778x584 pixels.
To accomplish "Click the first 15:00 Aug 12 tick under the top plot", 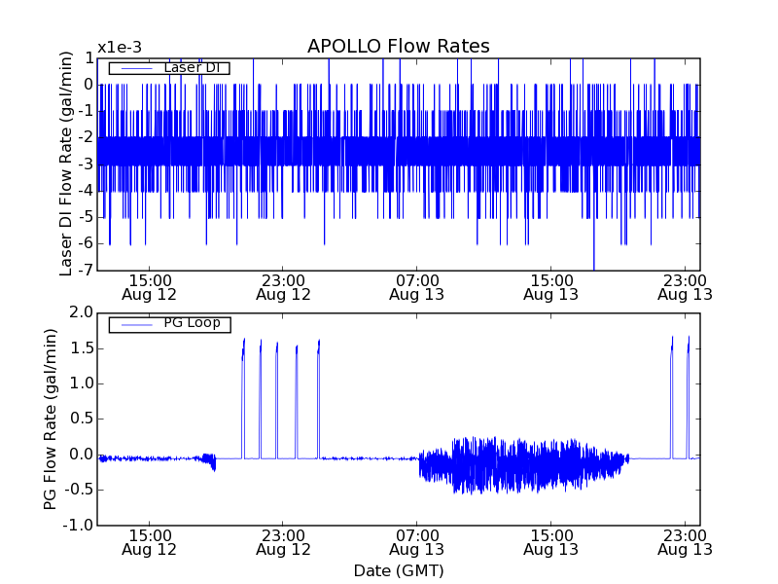I will [149, 286].
